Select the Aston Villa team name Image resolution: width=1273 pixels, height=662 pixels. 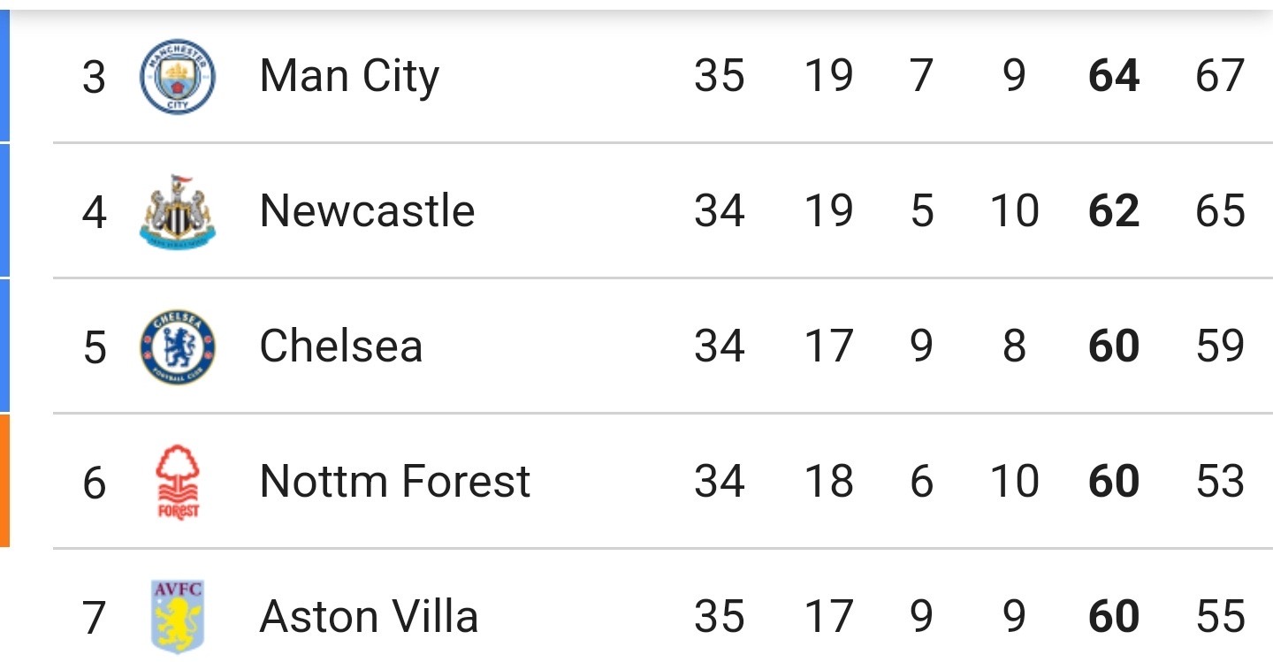[369, 617]
